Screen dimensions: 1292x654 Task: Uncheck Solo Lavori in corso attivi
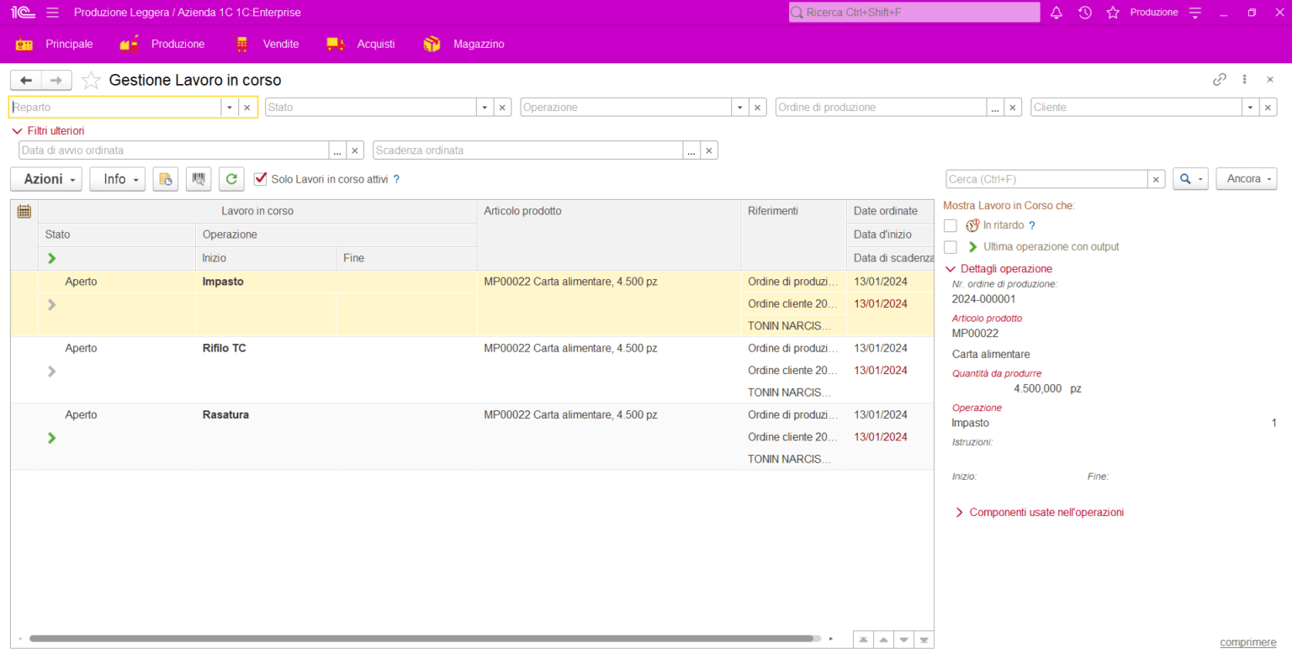pos(261,178)
